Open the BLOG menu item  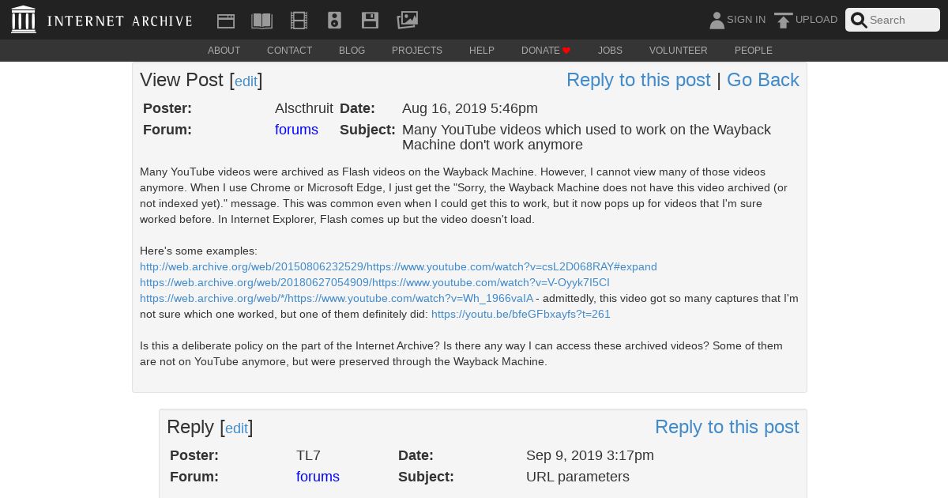pos(352,51)
